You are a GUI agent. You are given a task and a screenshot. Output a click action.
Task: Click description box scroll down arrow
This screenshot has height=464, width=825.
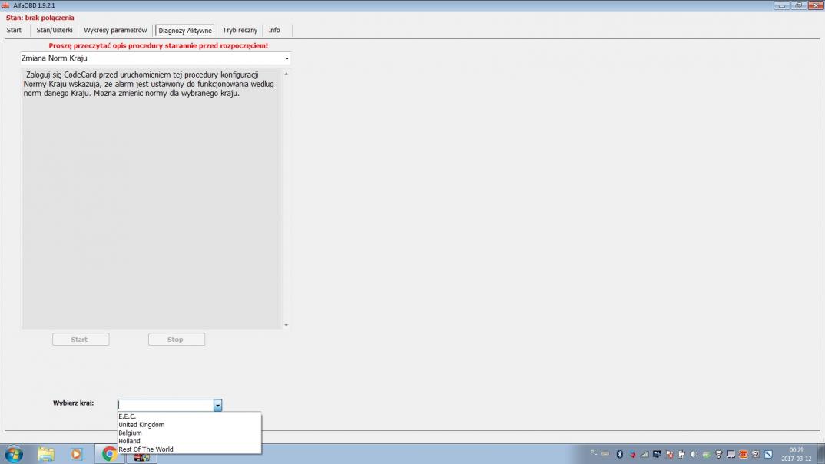[x=287, y=325]
